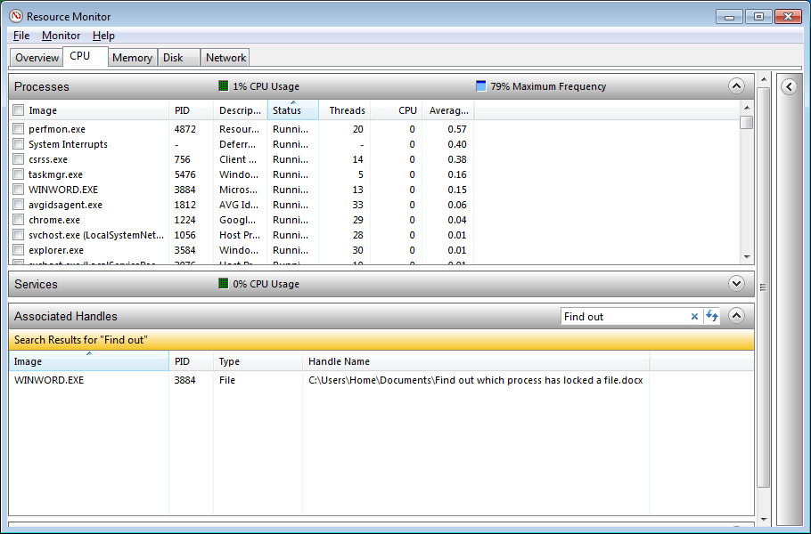The image size is (811, 534).
Task: Open the Help menu
Action: pyautogui.click(x=103, y=36)
